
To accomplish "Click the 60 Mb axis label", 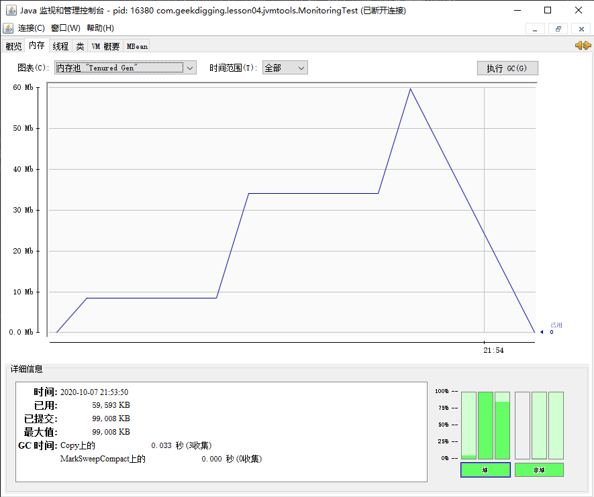I will coord(23,87).
